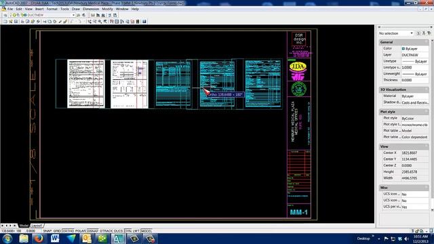Click the New drawing icon in the toolbar
Image resolution: width=434 pixels, height=244 pixels.
pyautogui.click(x=5, y=21)
